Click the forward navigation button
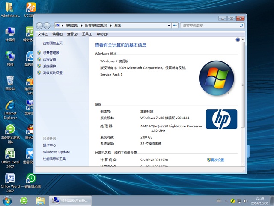The height and width of the screenshot is (206, 274). coord(47,26)
